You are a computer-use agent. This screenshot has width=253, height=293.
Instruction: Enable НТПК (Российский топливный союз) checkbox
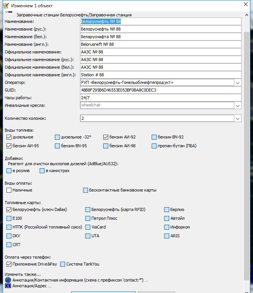9,227
